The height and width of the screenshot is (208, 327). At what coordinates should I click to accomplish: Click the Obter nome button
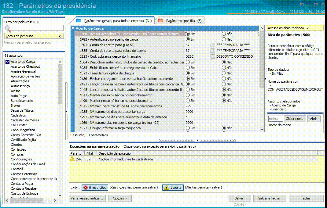coord(295,119)
